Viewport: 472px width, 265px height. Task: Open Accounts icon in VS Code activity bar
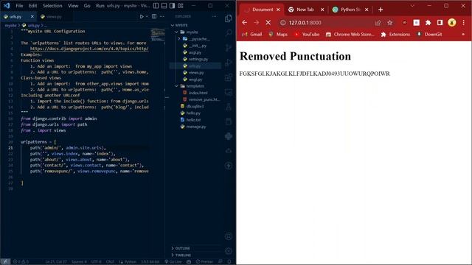(x=229, y=236)
